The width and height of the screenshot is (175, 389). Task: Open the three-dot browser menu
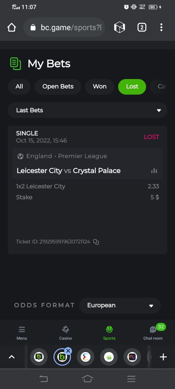coord(161,28)
